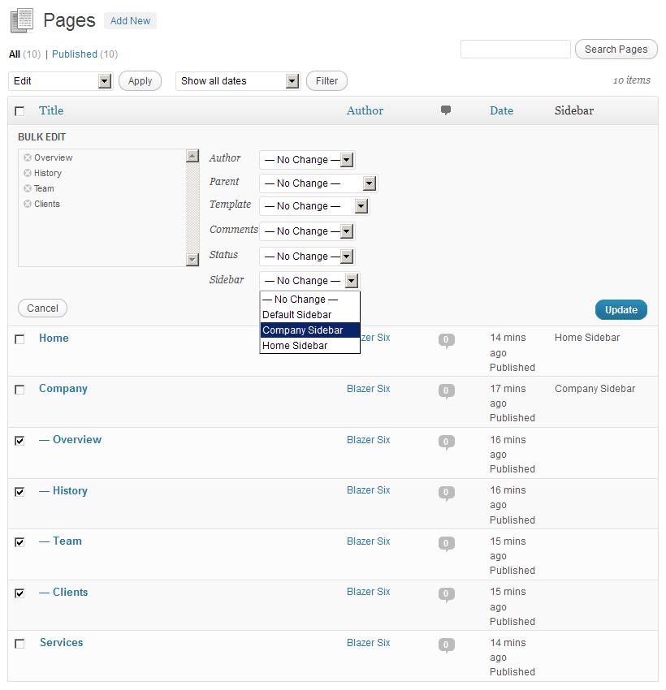Image resolution: width=666 pixels, height=690 pixels.
Task: Open comment count bubble for Overview row
Action: (446, 442)
